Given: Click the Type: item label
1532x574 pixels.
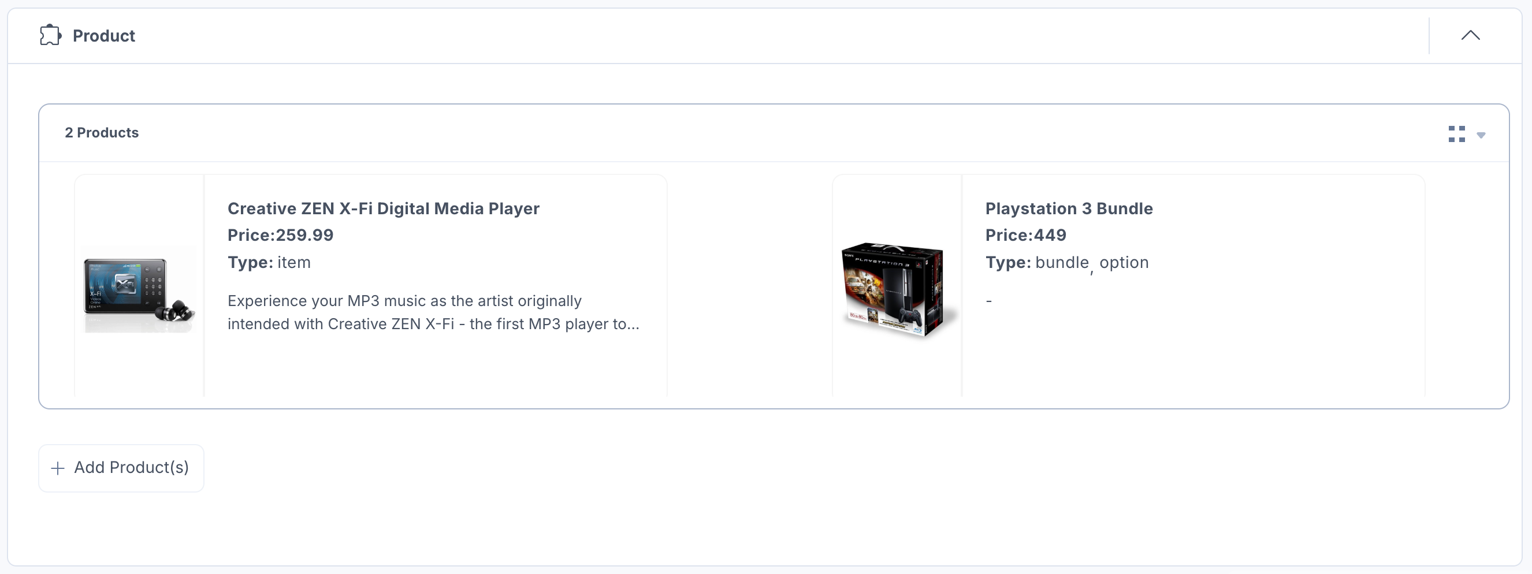Looking at the screenshot, I should (269, 263).
